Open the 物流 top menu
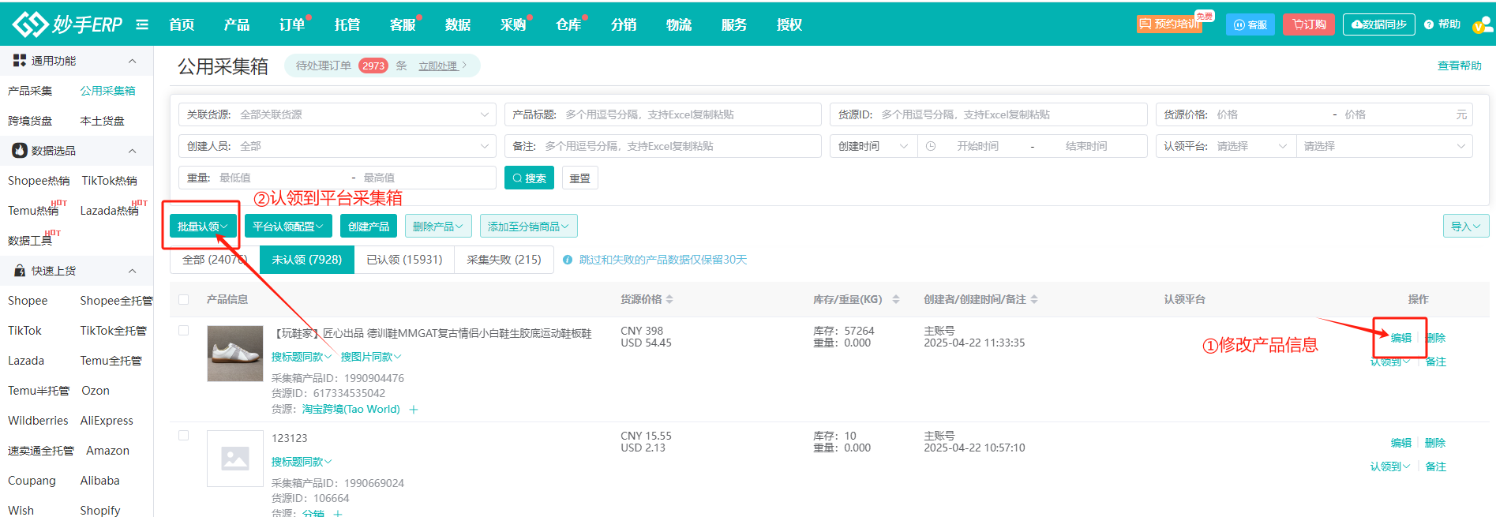 click(679, 24)
